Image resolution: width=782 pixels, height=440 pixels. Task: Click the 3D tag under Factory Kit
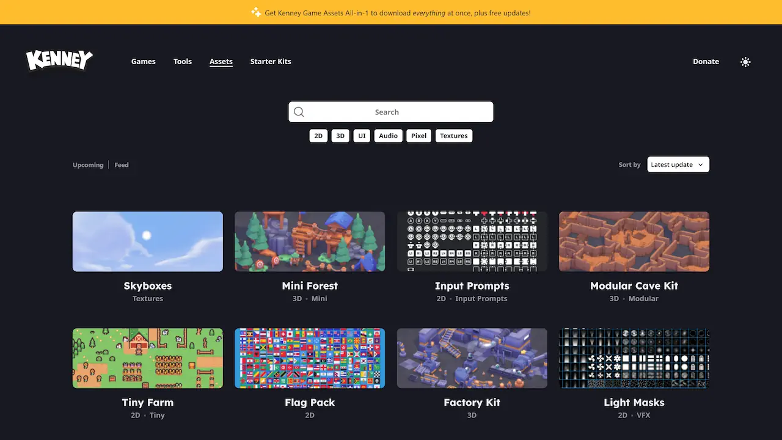click(472, 416)
